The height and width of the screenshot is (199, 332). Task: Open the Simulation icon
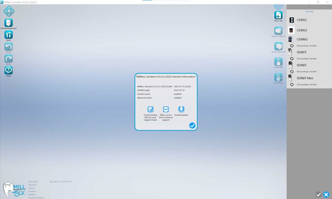click(278, 77)
